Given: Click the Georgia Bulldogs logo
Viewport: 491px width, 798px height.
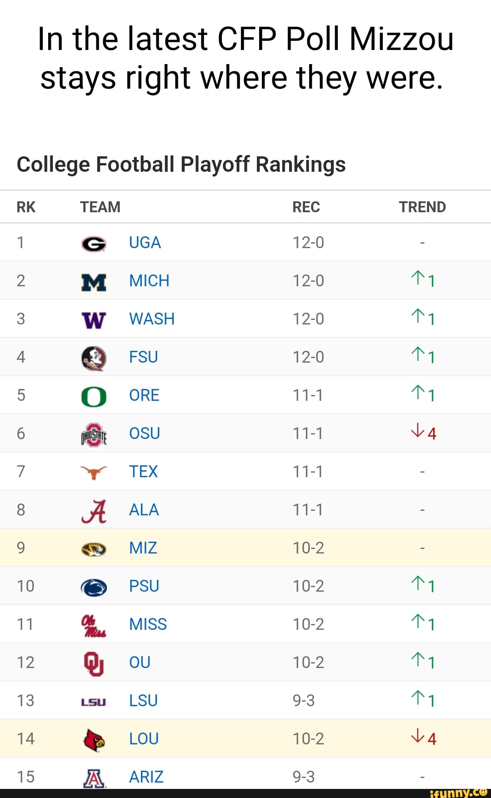Looking at the screenshot, I should coord(94,242).
